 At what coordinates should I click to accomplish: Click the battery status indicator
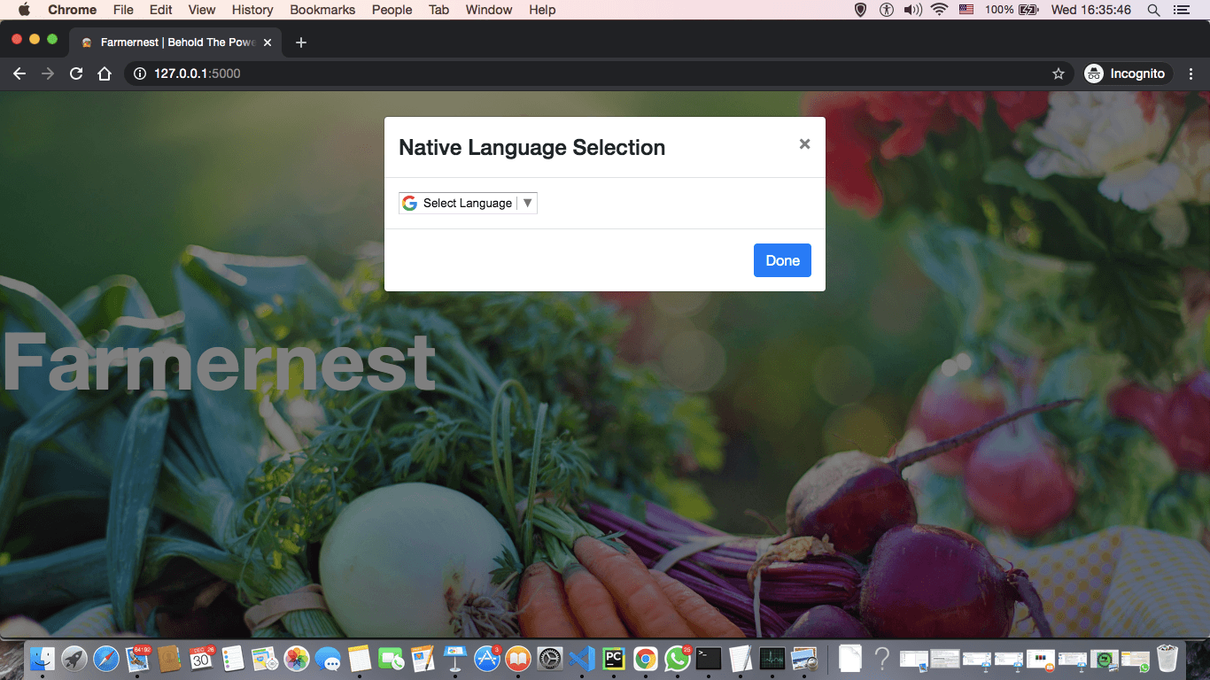1012,10
